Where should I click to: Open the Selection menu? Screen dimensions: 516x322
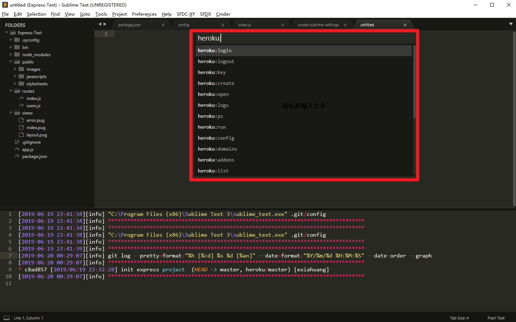[x=36, y=14]
